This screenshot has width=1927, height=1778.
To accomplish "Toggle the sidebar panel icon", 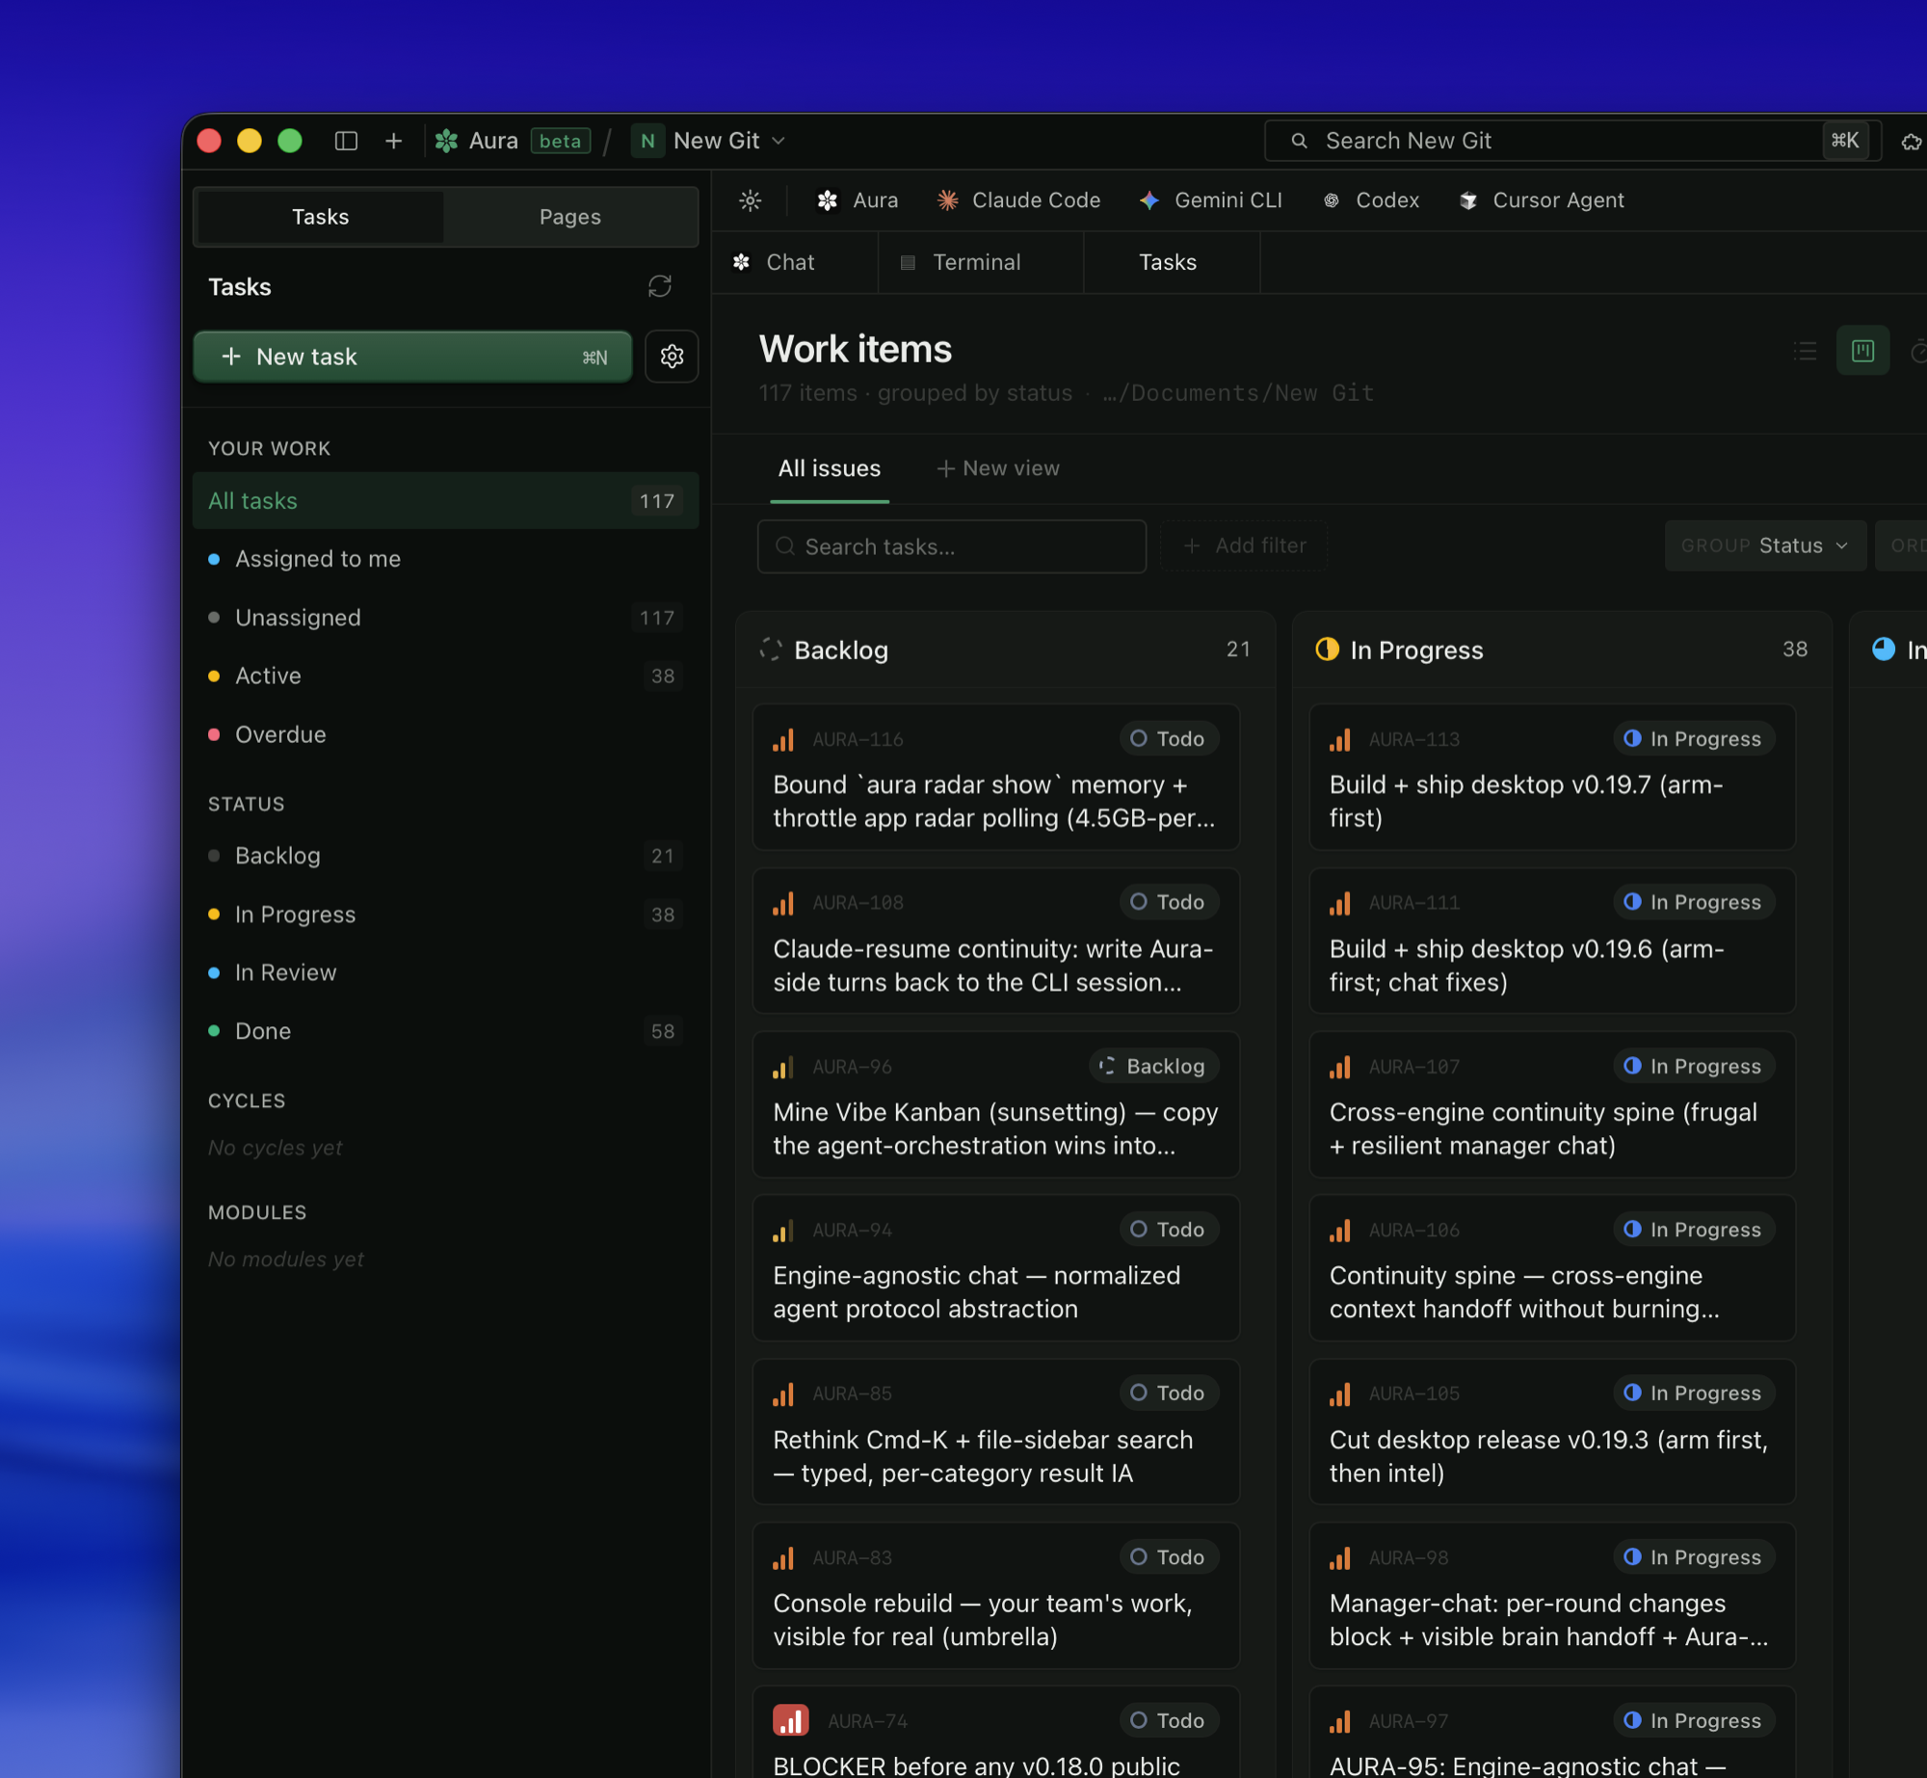I will pyautogui.click(x=346, y=141).
